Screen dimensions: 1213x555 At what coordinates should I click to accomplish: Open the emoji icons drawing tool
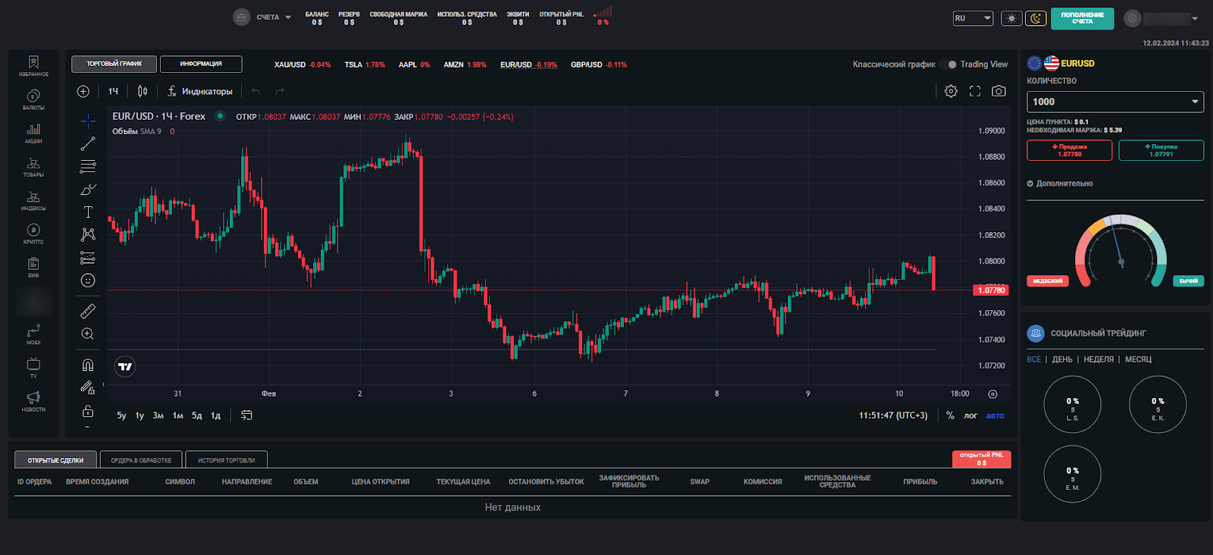(88, 281)
